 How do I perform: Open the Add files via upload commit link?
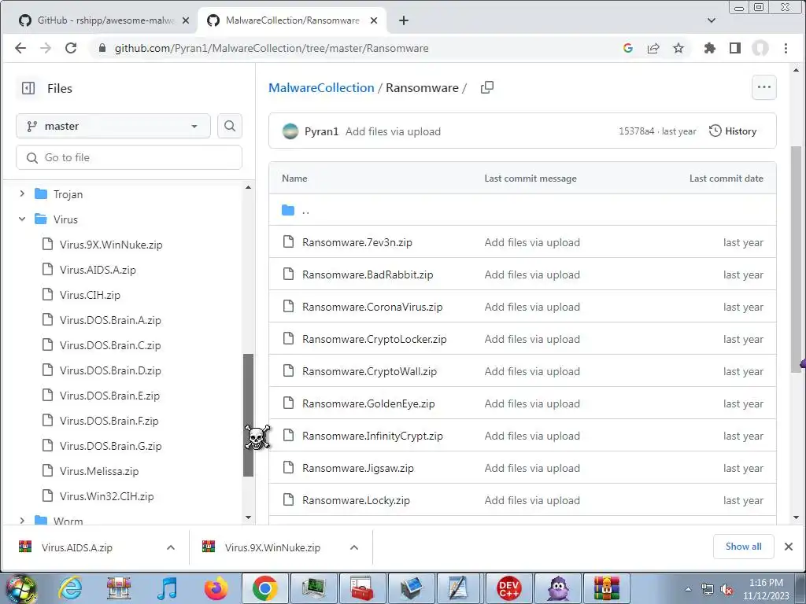coord(394,131)
